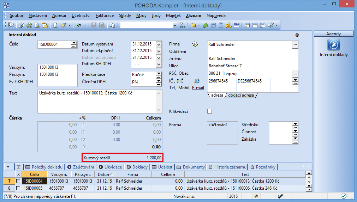Click the @ symbol in form header

click(x=297, y=35)
